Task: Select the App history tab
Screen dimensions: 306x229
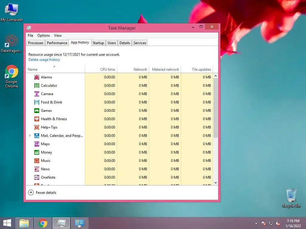Action: tap(80, 42)
